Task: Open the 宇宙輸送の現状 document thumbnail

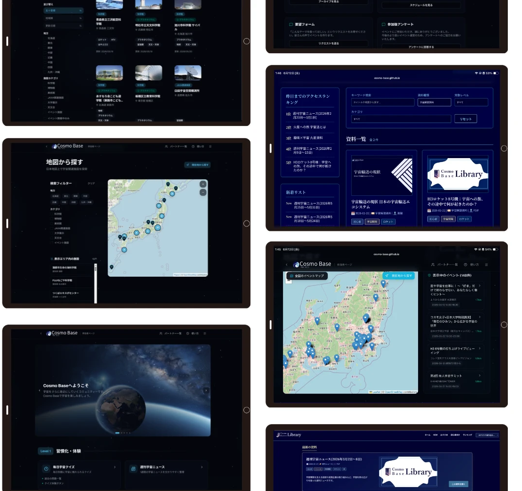Action: (x=382, y=175)
